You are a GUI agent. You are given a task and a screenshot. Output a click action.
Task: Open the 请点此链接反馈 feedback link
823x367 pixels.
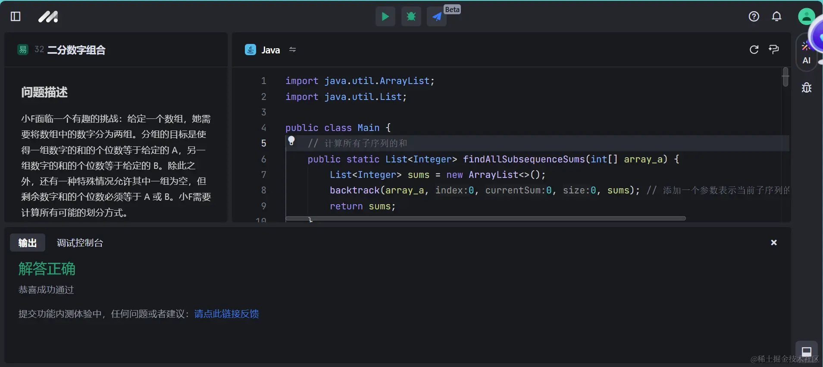[x=226, y=314]
